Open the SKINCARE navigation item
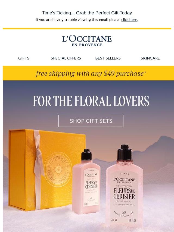The height and width of the screenshot is (232, 174). pyautogui.click(x=150, y=58)
